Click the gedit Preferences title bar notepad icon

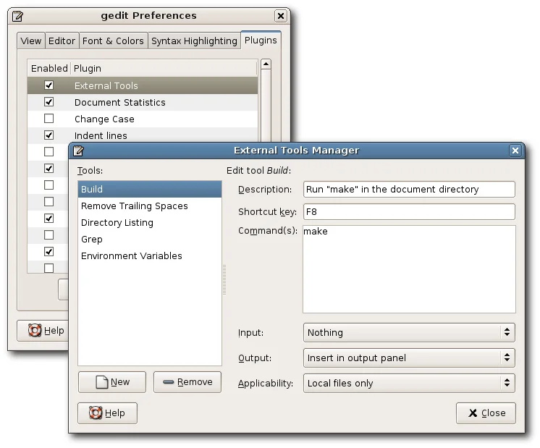click(x=17, y=16)
